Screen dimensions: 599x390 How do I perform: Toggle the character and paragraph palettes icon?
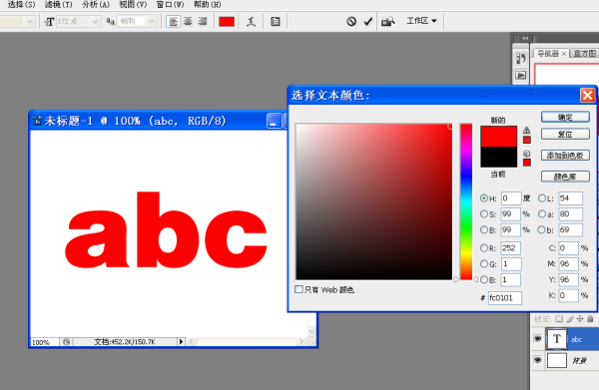click(276, 21)
